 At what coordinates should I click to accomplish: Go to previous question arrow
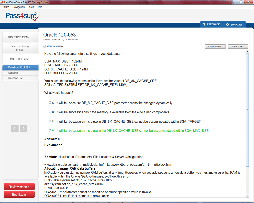[x=15, y=128]
